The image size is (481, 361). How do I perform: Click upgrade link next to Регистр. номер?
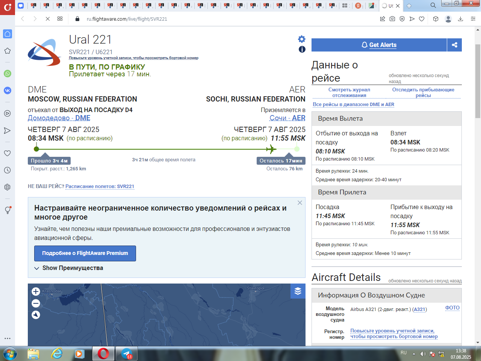(394, 334)
